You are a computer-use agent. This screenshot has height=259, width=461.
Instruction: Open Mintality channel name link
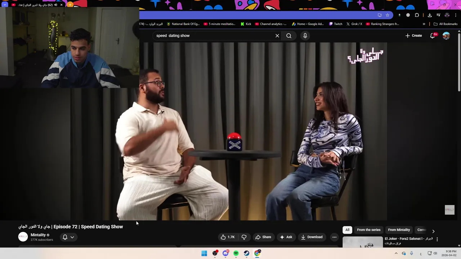(38, 235)
